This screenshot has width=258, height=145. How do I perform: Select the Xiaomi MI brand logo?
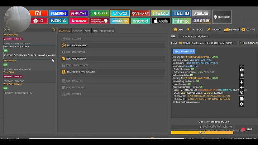click(38, 13)
